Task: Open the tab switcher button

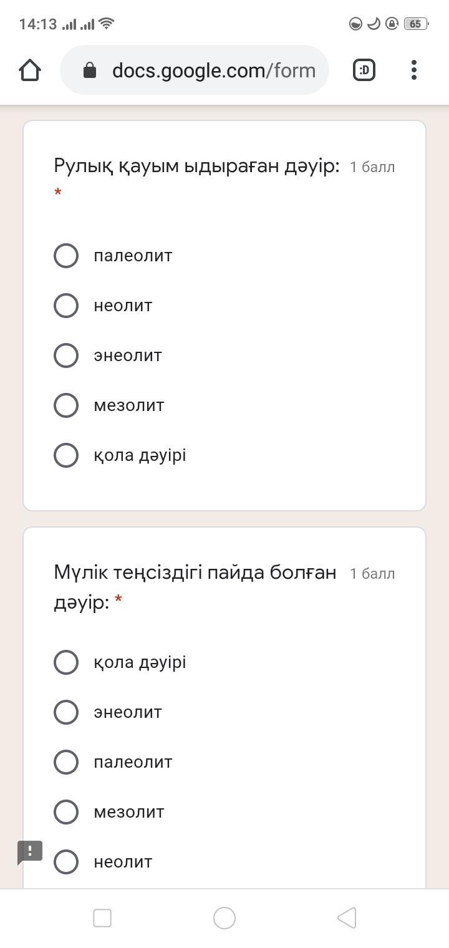Action: pos(364,70)
